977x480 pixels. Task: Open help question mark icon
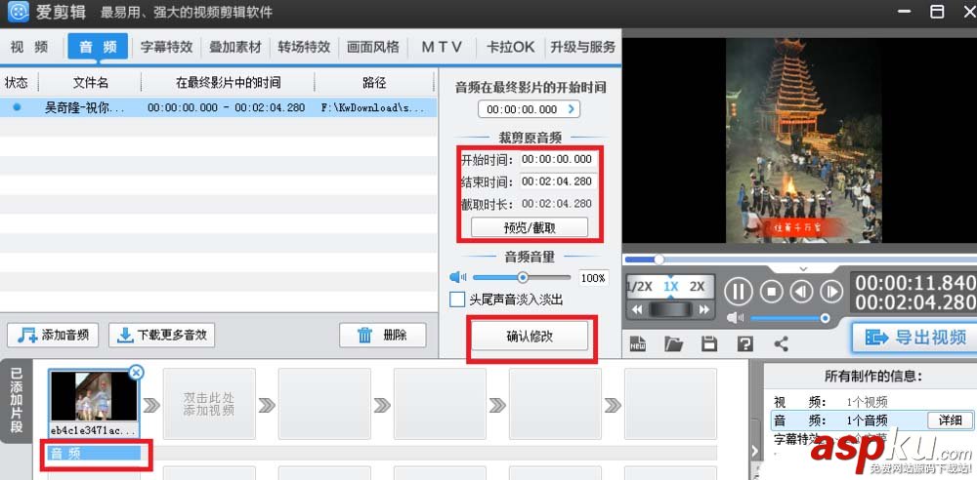click(x=745, y=343)
